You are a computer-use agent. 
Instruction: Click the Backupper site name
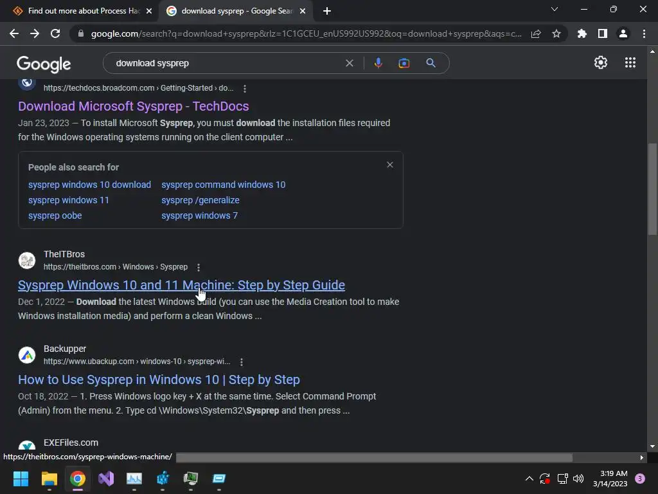(65, 349)
